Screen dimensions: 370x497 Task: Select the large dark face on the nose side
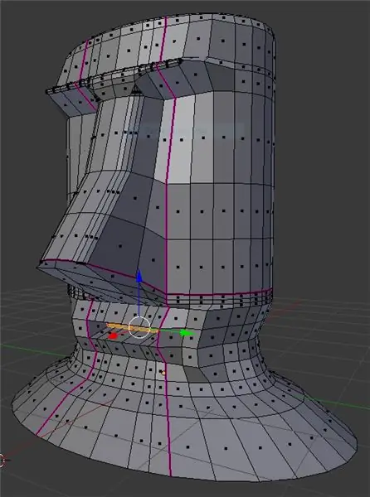click(x=119, y=244)
